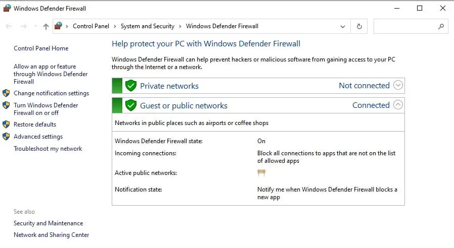Screen dimensions: 454x248
Task: Click shield icon beside Change notification settings
Action: (6, 93)
